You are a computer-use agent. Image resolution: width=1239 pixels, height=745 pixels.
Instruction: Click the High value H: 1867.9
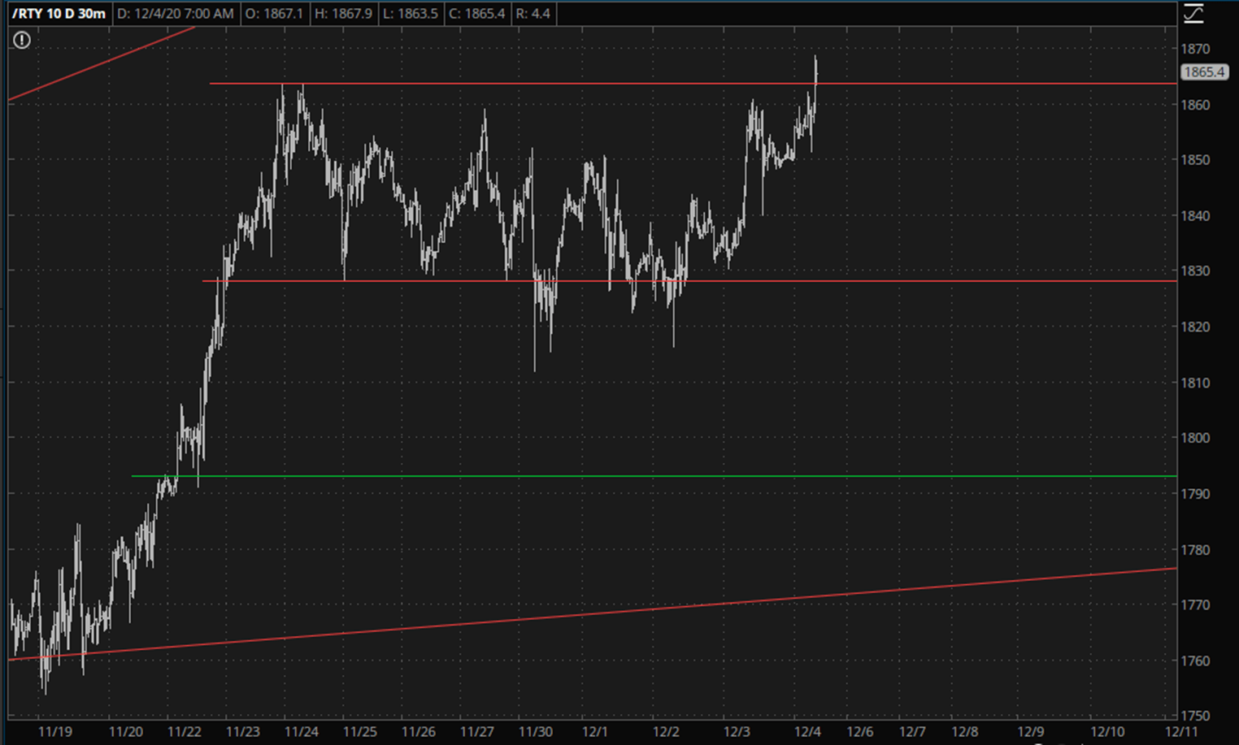[x=343, y=13]
